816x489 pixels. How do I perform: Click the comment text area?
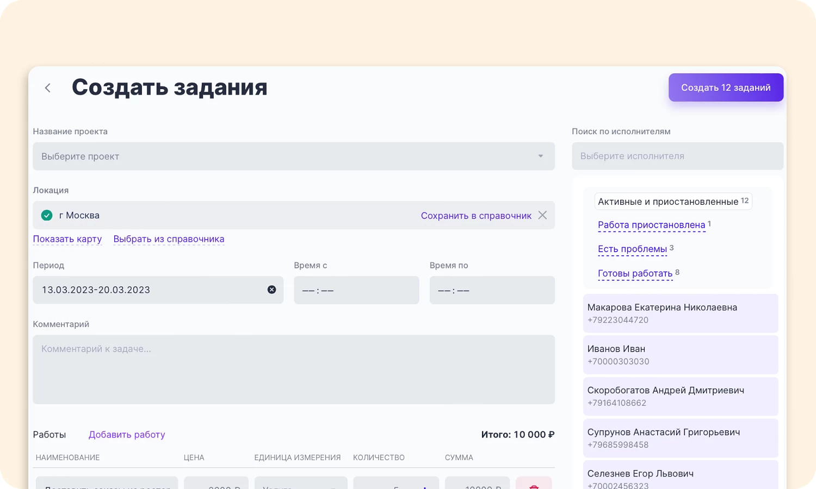coord(294,369)
